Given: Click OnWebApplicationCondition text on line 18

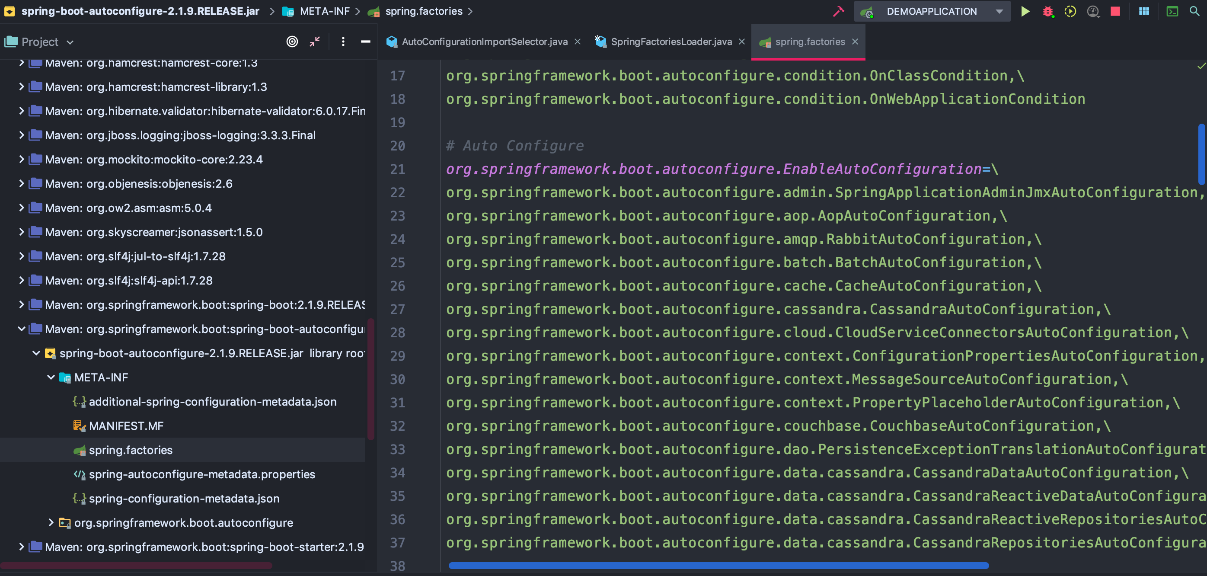Looking at the screenshot, I should [x=977, y=99].
